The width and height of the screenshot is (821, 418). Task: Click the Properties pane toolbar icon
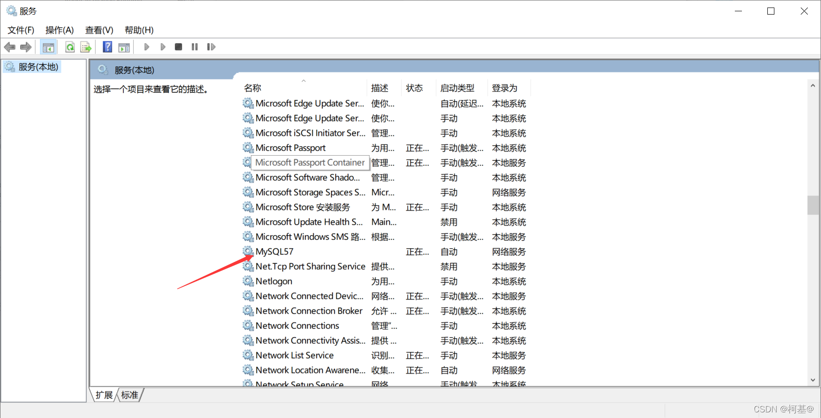124,47
